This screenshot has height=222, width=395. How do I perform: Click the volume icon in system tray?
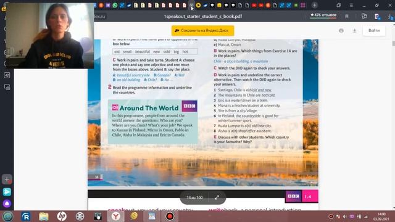[x=344, y=216]
